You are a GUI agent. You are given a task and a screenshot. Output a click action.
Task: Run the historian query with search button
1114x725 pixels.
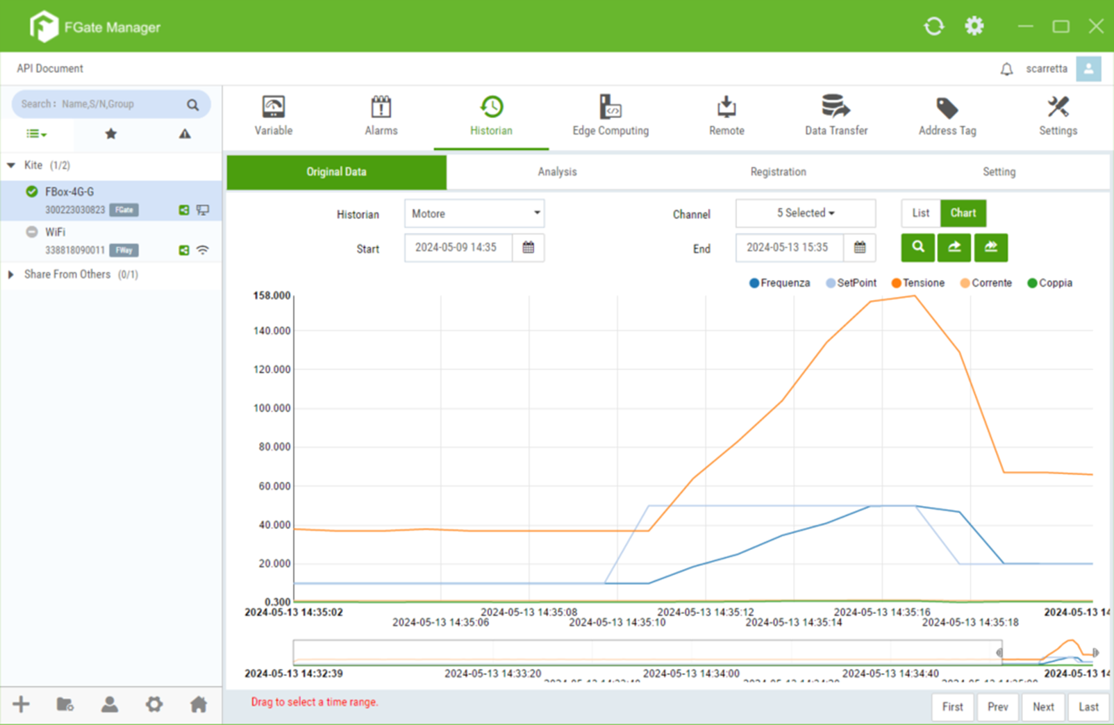tap(918, 247)
